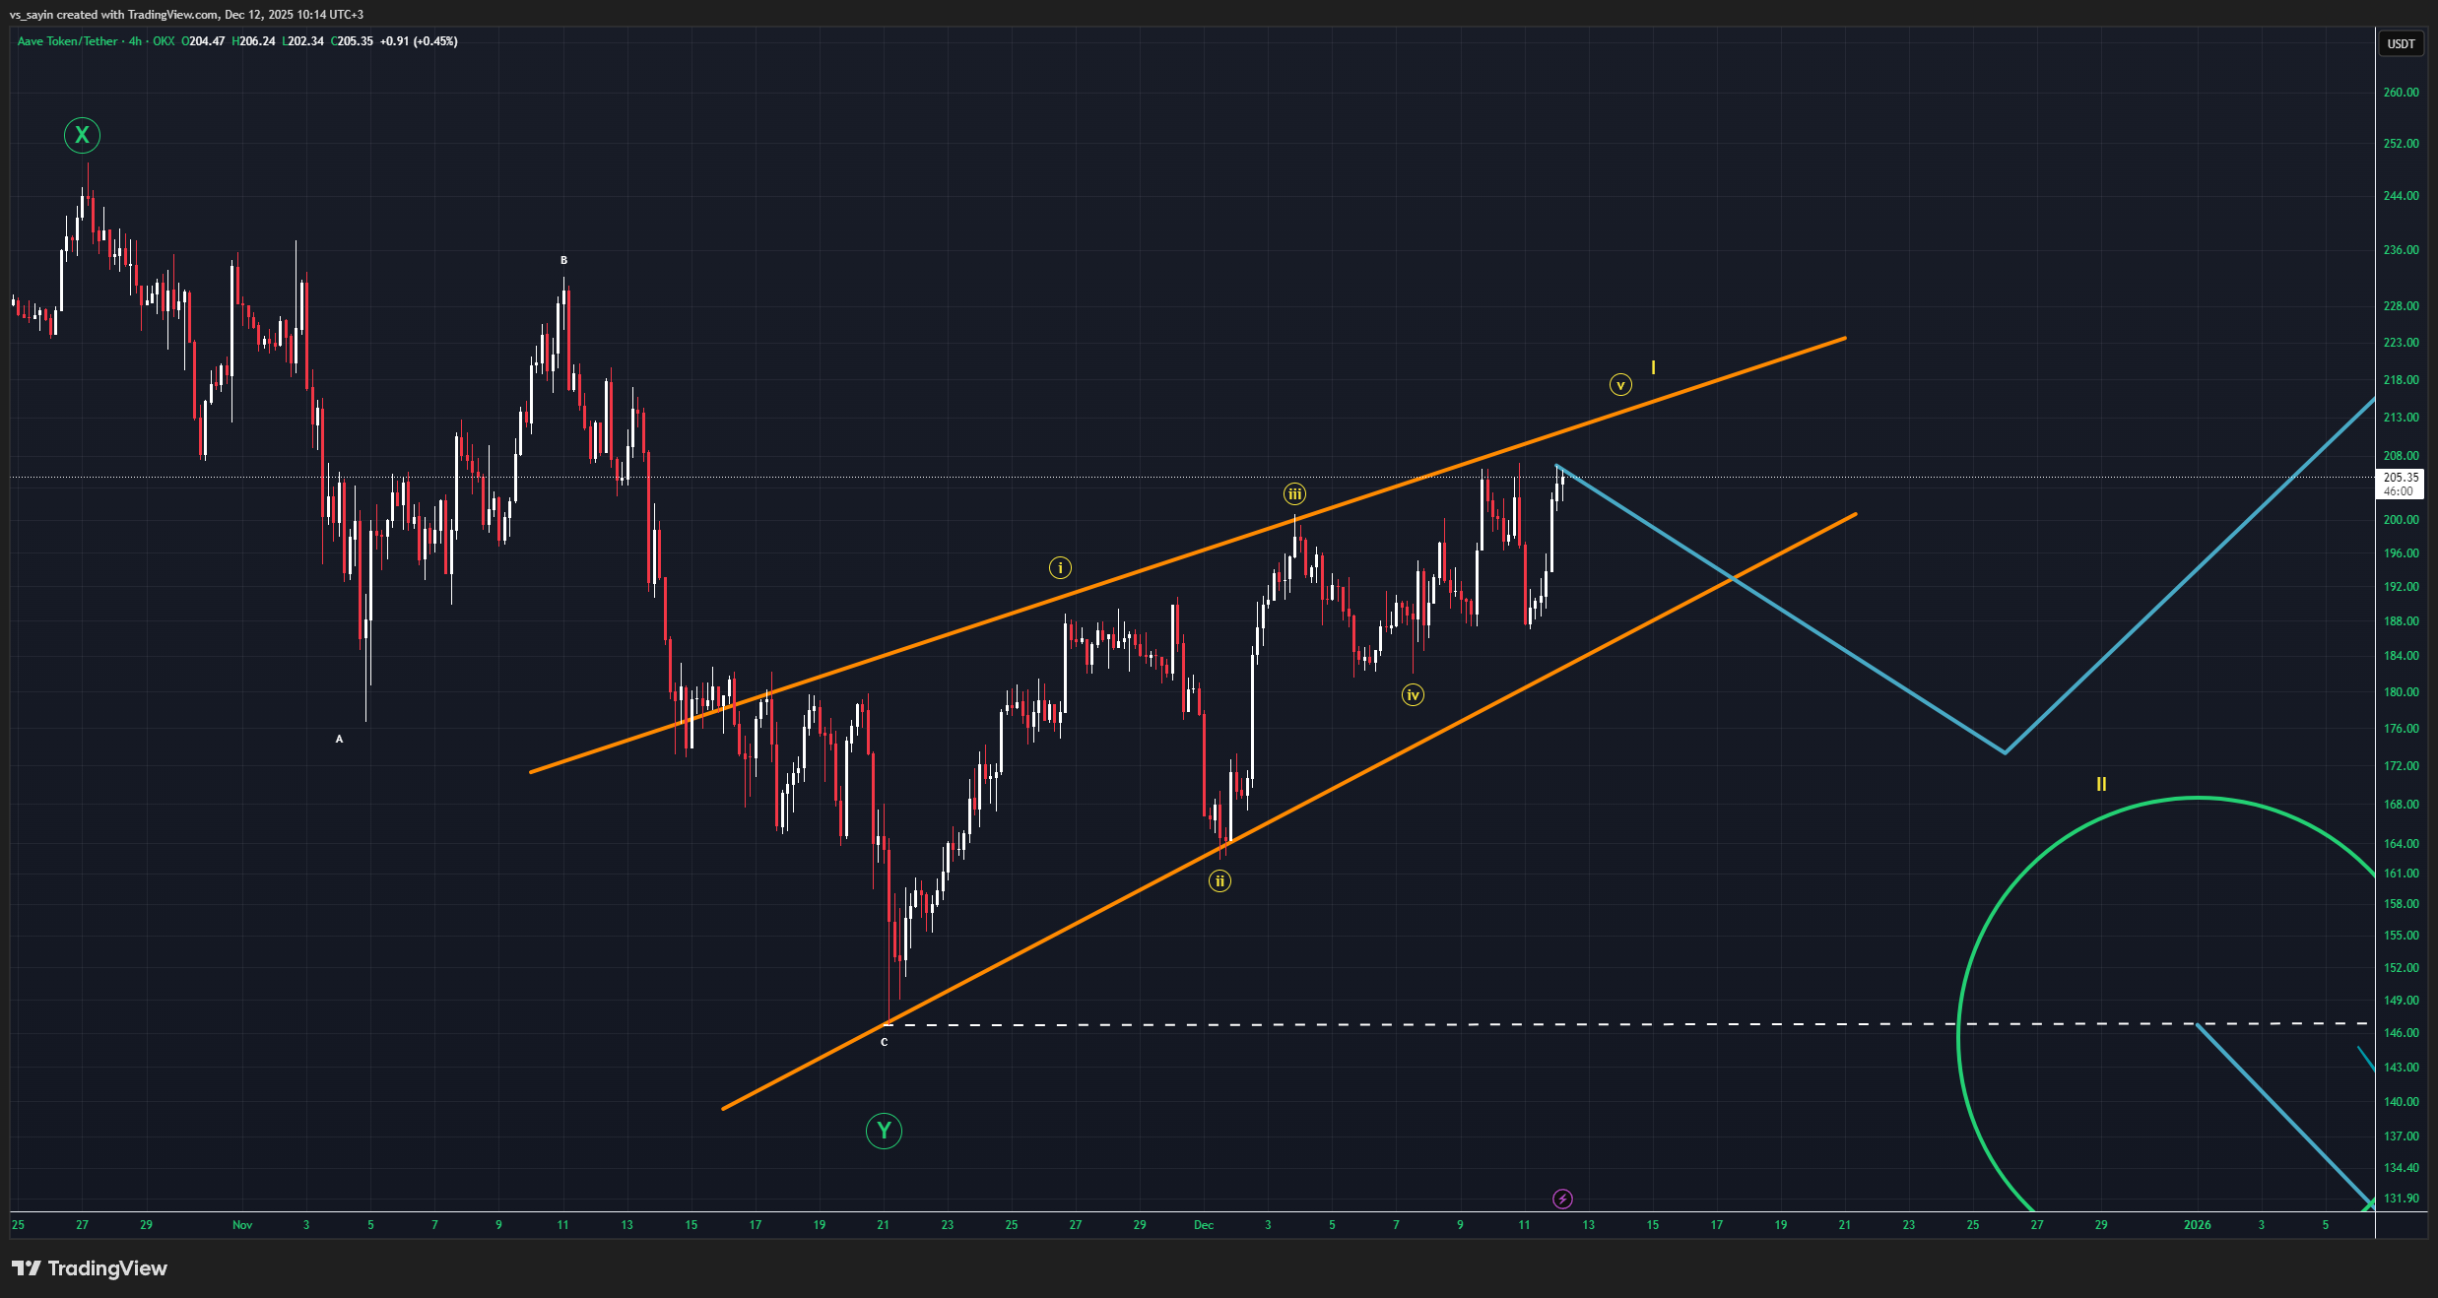Click the 260.00 price scale label
The height and width of the screenshot is (1298, 2438).
coord(2401,93)
